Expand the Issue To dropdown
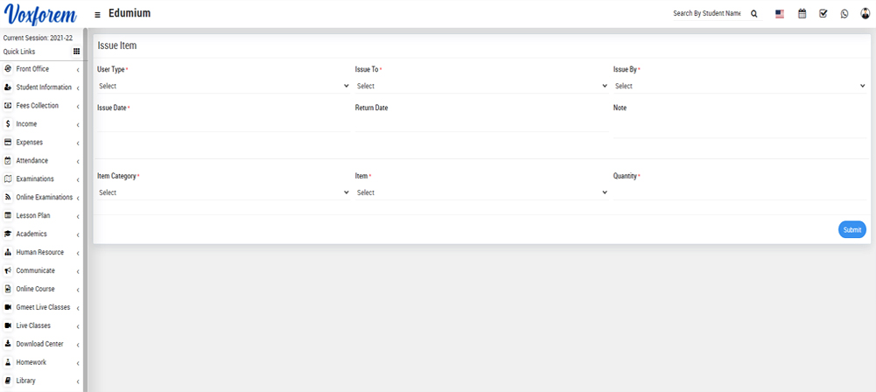Viewport: 876px width, 392px height. point(481,86)
